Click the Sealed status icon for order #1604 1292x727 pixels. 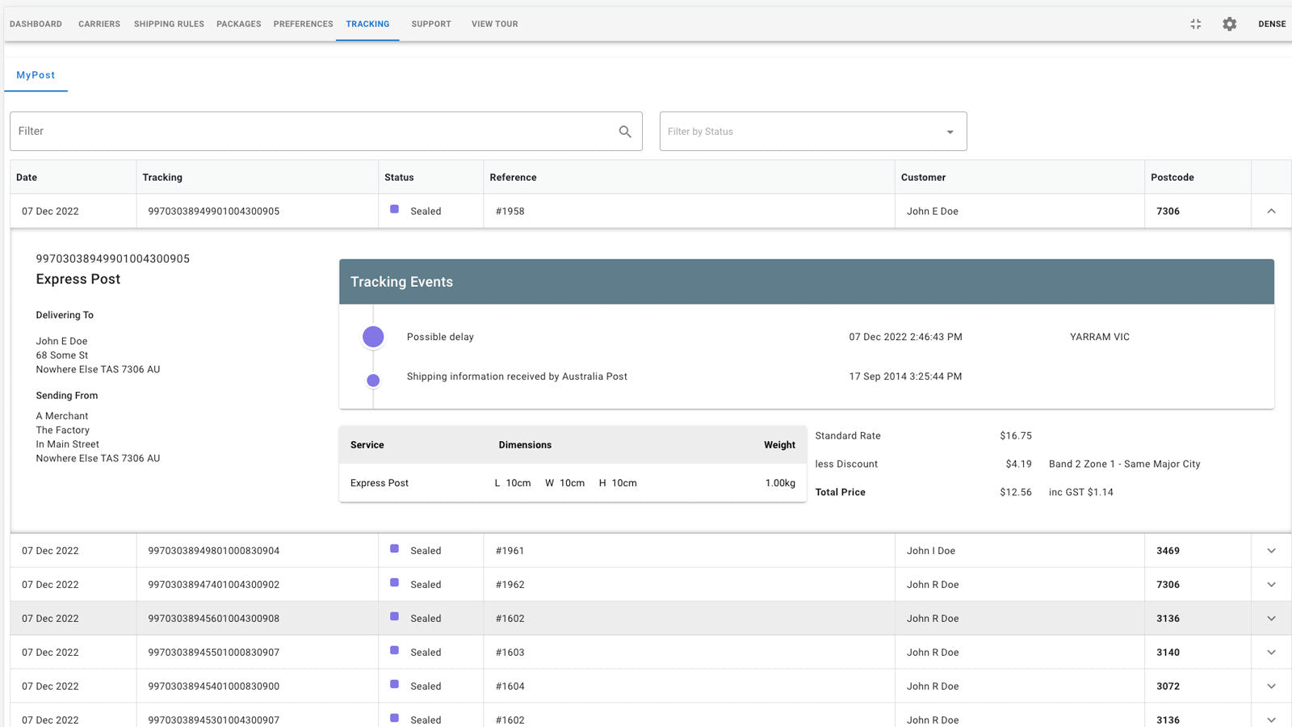tap(394, 684)
